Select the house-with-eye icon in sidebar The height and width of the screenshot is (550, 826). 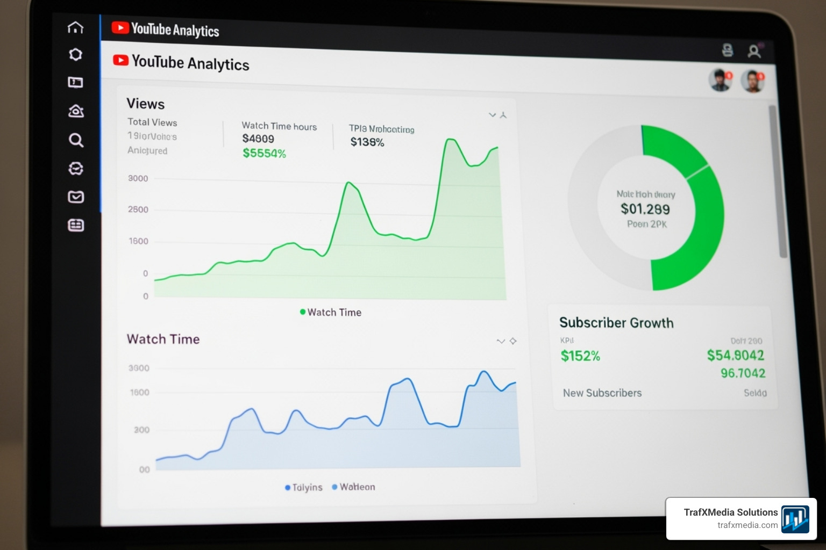(76, 111)
